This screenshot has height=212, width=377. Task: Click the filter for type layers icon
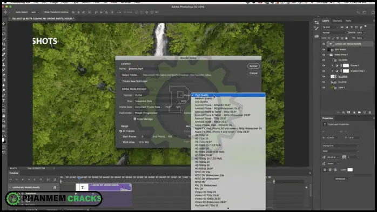(x=352, y=27)
